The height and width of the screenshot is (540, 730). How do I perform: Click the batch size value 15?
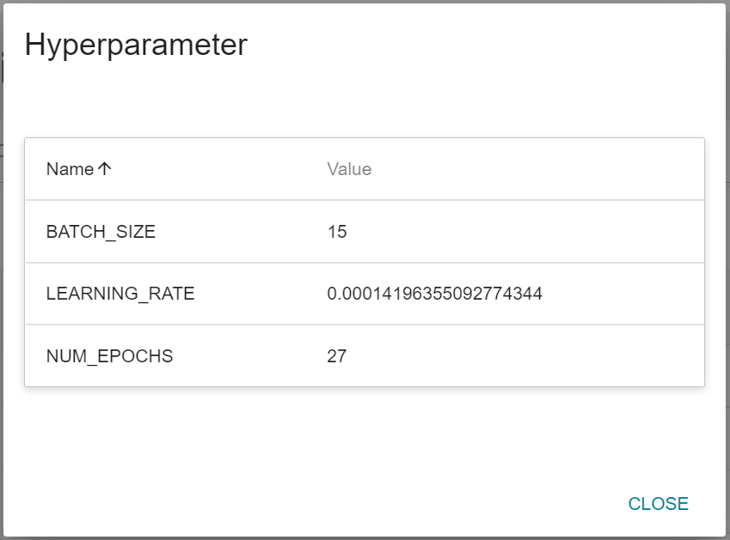[337, 232]
